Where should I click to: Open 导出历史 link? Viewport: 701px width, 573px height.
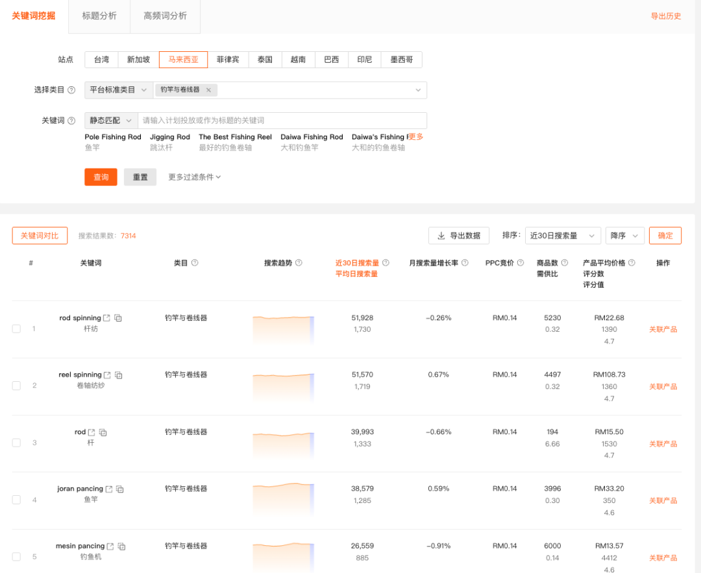click(666, 16)
